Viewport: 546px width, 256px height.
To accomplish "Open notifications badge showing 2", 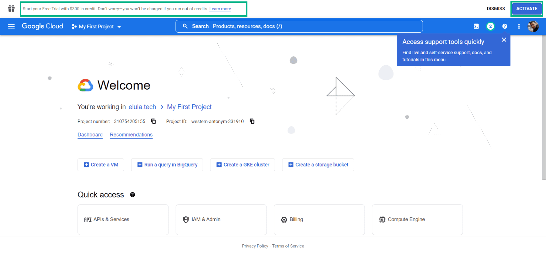I will coord(491,26).
